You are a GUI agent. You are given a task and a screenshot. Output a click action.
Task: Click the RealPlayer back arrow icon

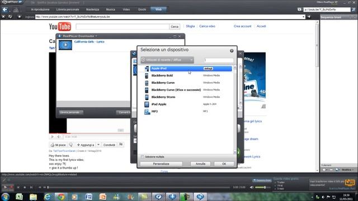click(5, 10)
